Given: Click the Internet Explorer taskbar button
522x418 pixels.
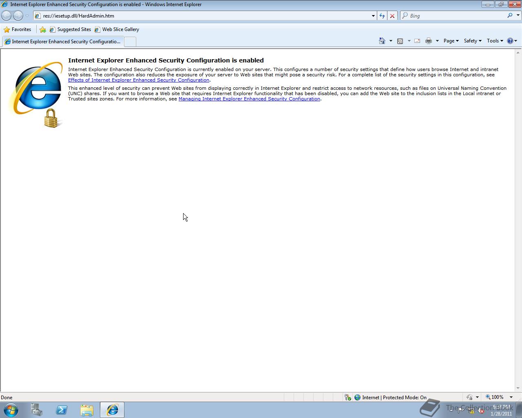Looking at the screenshot, I should click(112, 410).
